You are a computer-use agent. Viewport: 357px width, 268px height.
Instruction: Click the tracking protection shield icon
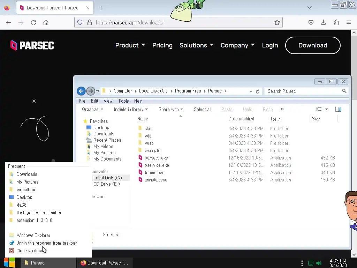(80, 22)
